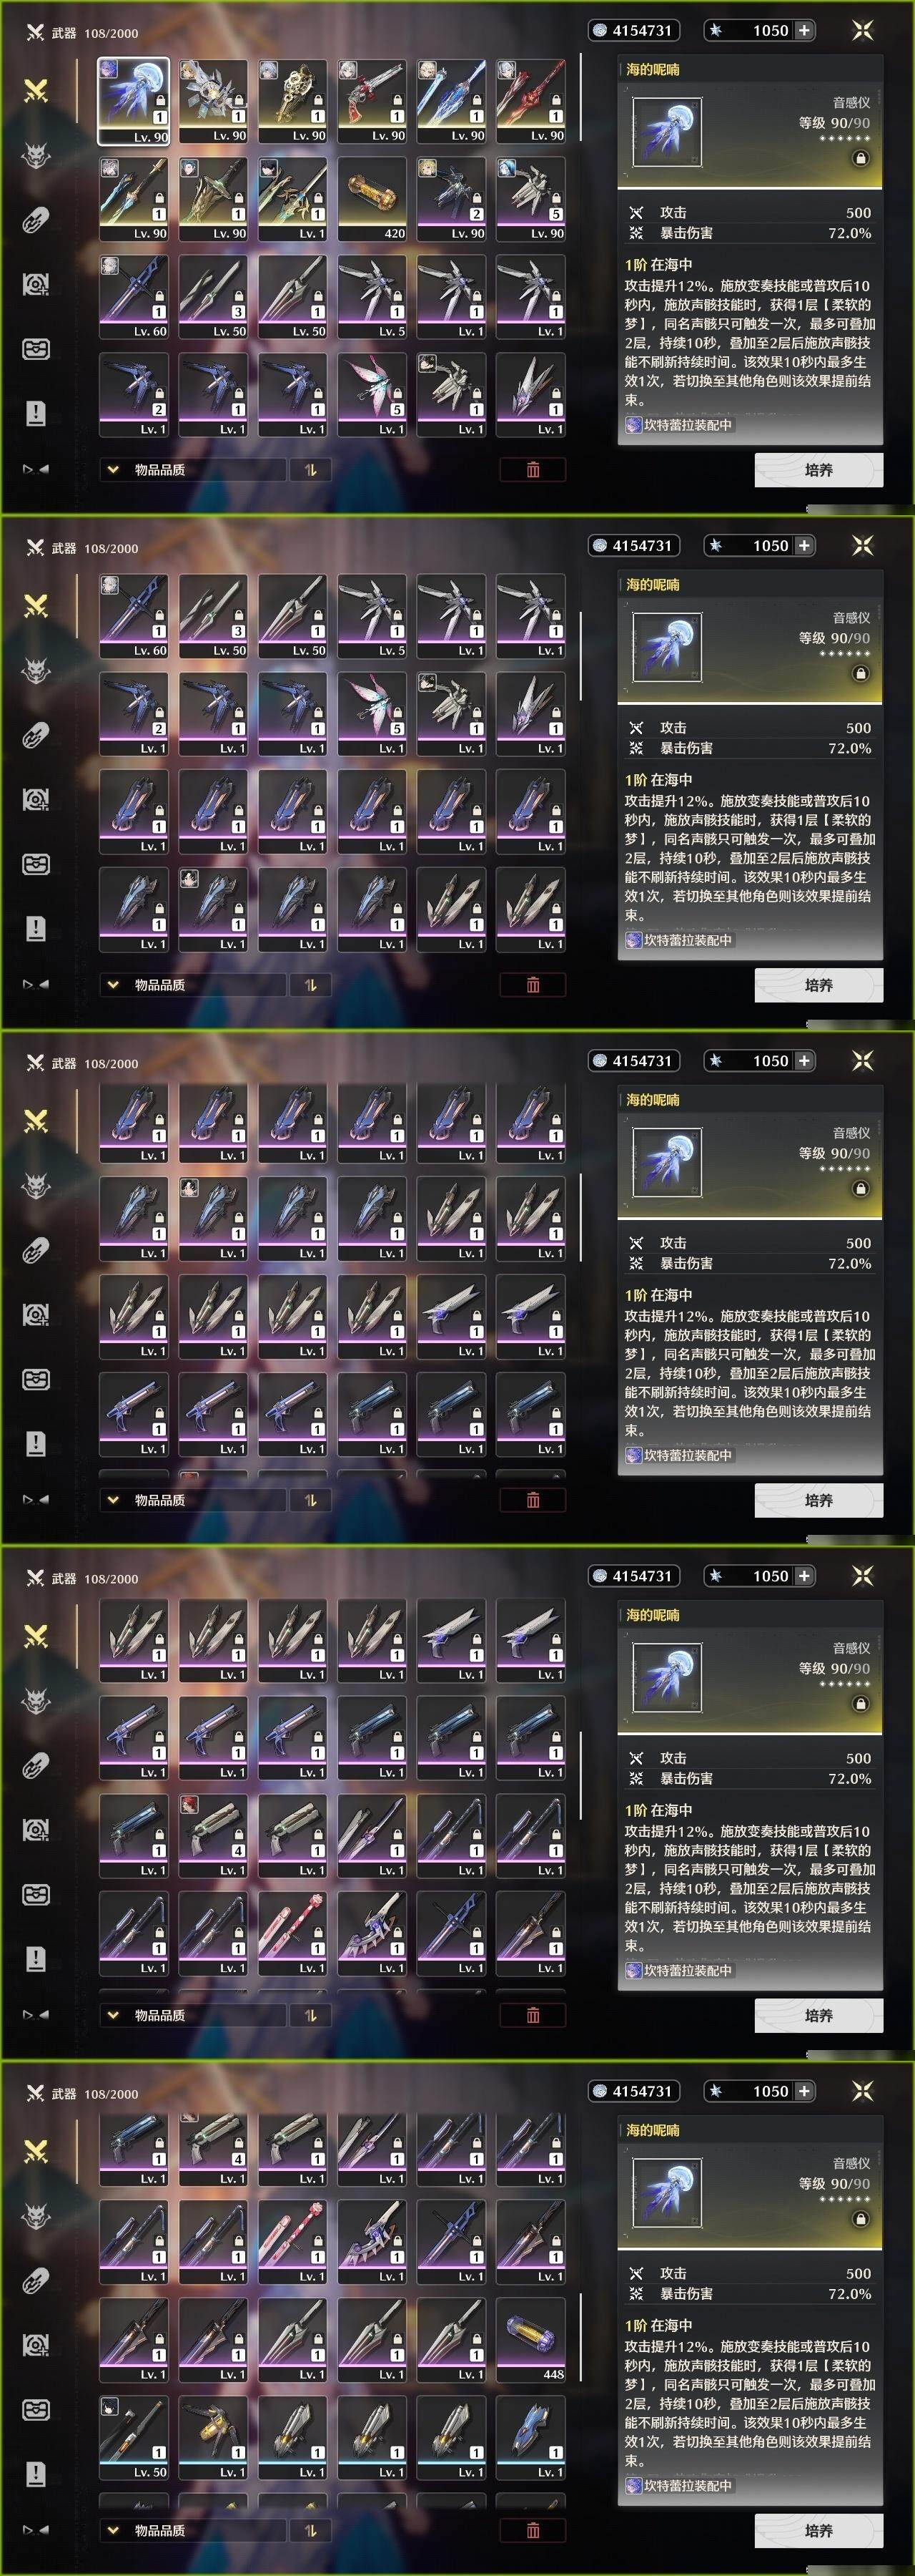Image resolution: width=915 pixels, height=2576 pixels.
Task: Click the 培养 upgrade button
Action: point(818,470)
